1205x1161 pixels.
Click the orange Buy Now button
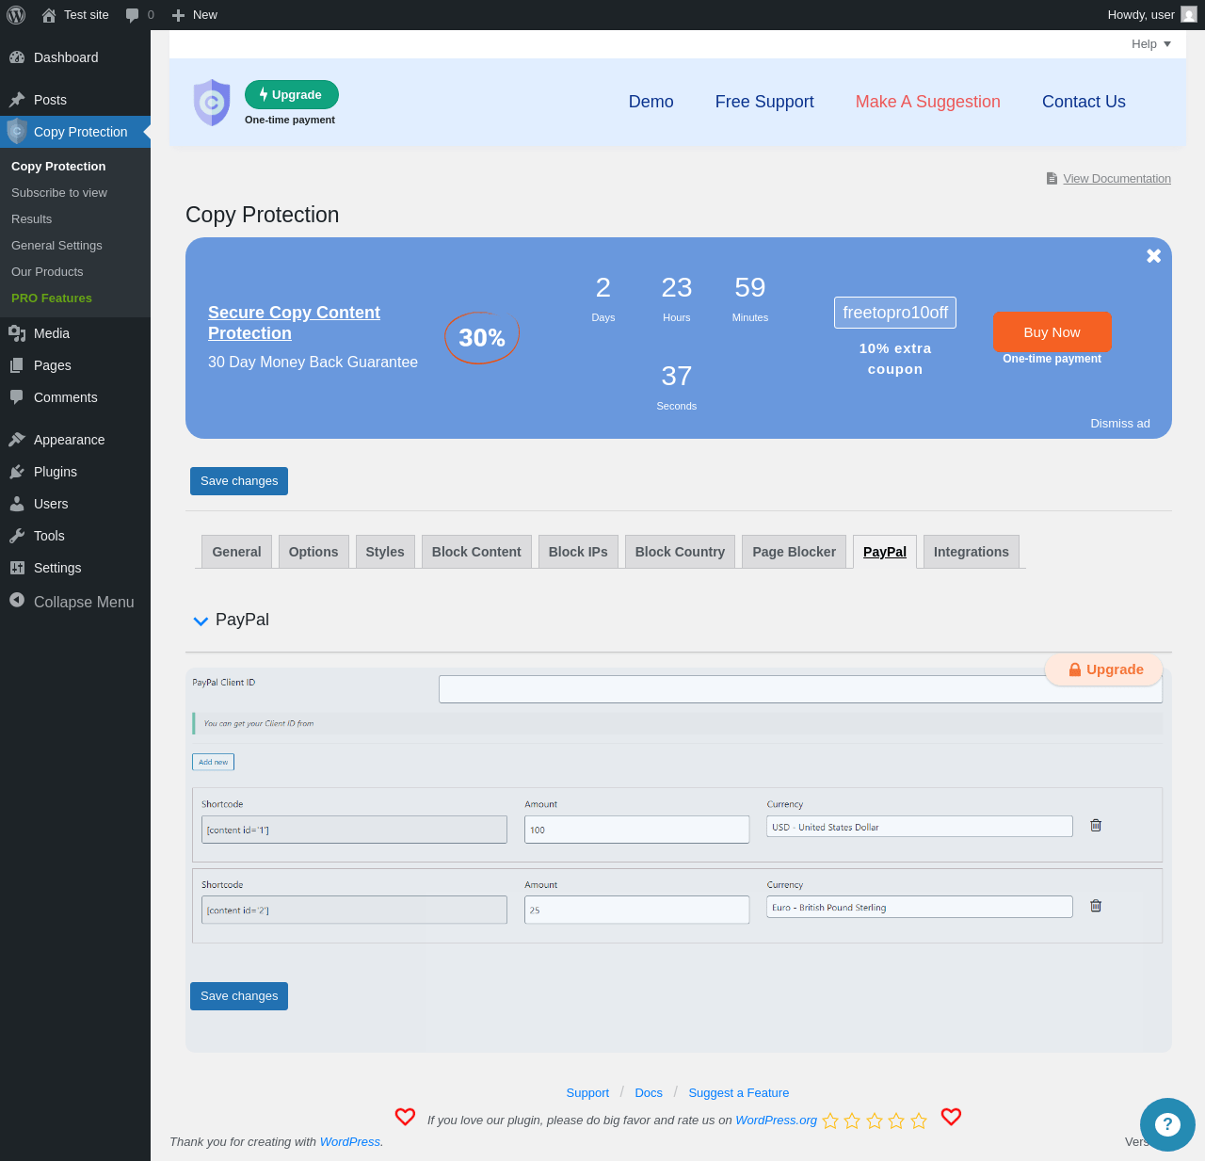(x=1052, y=332)
